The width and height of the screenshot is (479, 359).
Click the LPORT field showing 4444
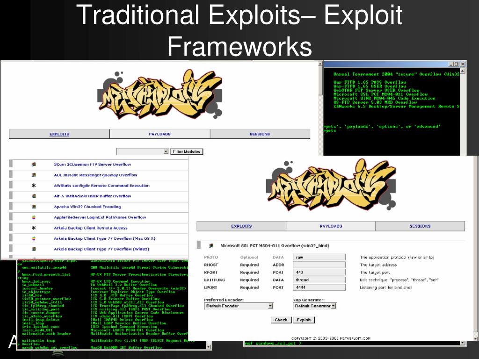319,287
